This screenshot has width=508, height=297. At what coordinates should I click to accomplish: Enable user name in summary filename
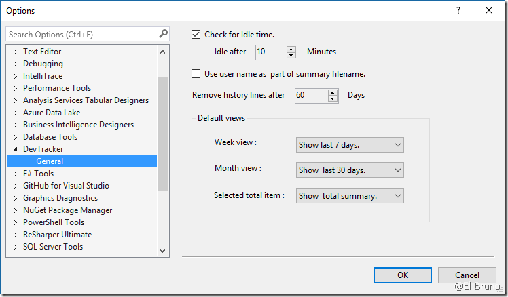pos(197,74)
